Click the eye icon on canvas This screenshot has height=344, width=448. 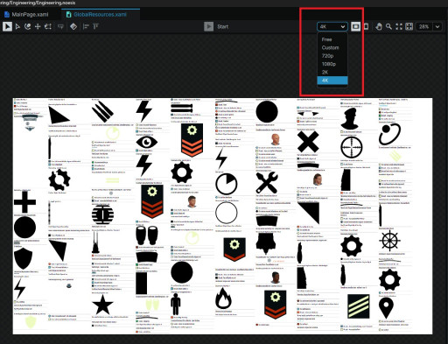(147, 142)
